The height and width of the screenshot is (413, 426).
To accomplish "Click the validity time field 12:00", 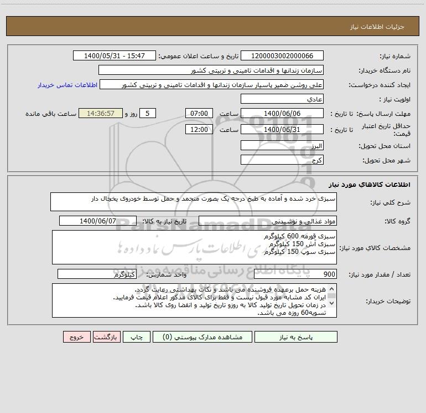I will pos(199,129).
